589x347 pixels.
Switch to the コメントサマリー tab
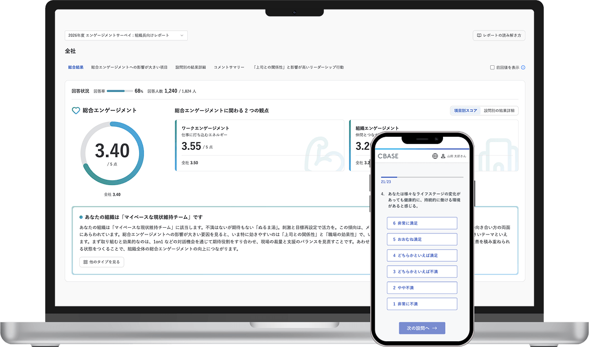[x=229, y=67]
